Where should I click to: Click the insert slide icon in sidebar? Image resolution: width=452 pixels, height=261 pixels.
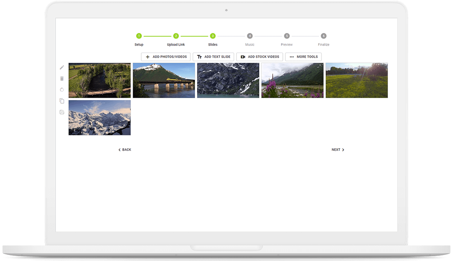pos(62,112)
